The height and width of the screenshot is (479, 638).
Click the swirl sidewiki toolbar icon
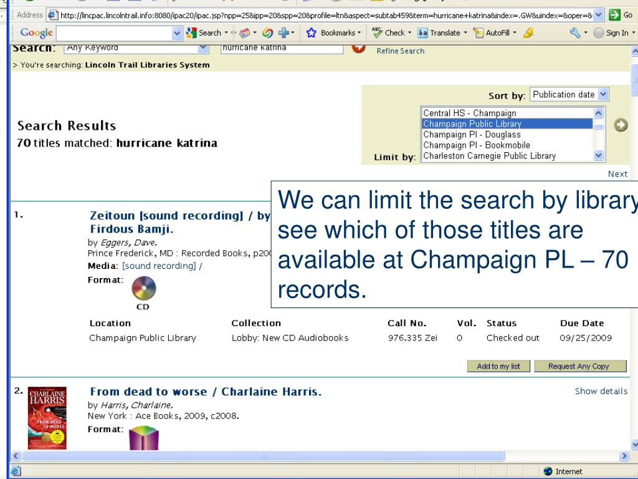267,32
